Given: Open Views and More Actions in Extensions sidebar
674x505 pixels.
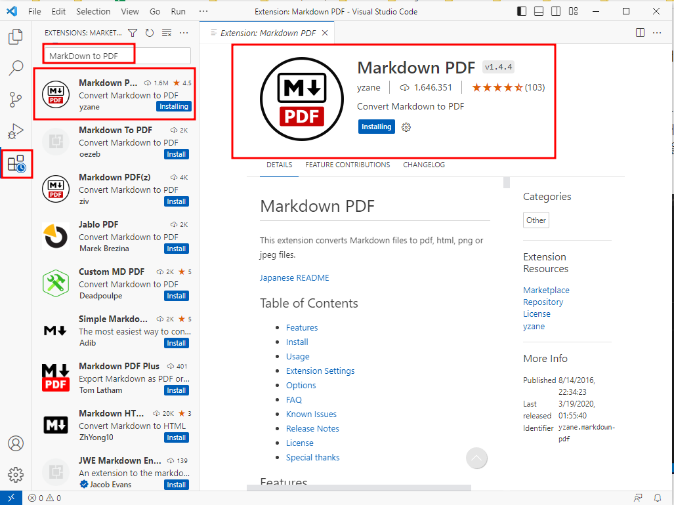Looking at the screenshot, I should [184, 33].
